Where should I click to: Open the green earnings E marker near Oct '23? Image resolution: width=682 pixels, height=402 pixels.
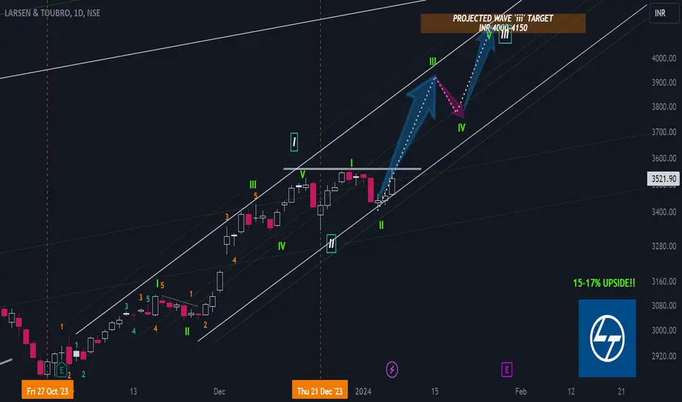pyautogui.click(x=61, y=370)
